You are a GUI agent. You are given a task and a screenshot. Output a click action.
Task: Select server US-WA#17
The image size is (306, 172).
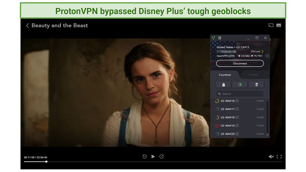(x=240, y=109)
